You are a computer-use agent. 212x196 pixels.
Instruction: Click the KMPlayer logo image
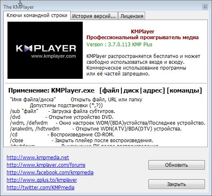(x=45, y=50)
